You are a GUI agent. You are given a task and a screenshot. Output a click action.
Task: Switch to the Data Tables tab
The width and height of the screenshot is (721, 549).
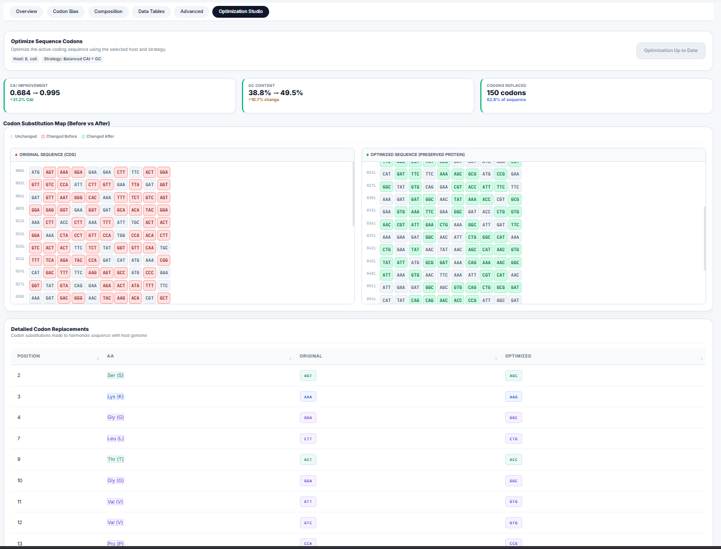click(x=151, y=11)
